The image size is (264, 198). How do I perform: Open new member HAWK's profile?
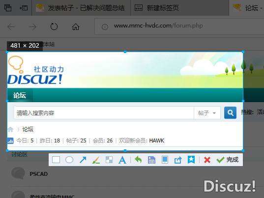click(157, 141)
